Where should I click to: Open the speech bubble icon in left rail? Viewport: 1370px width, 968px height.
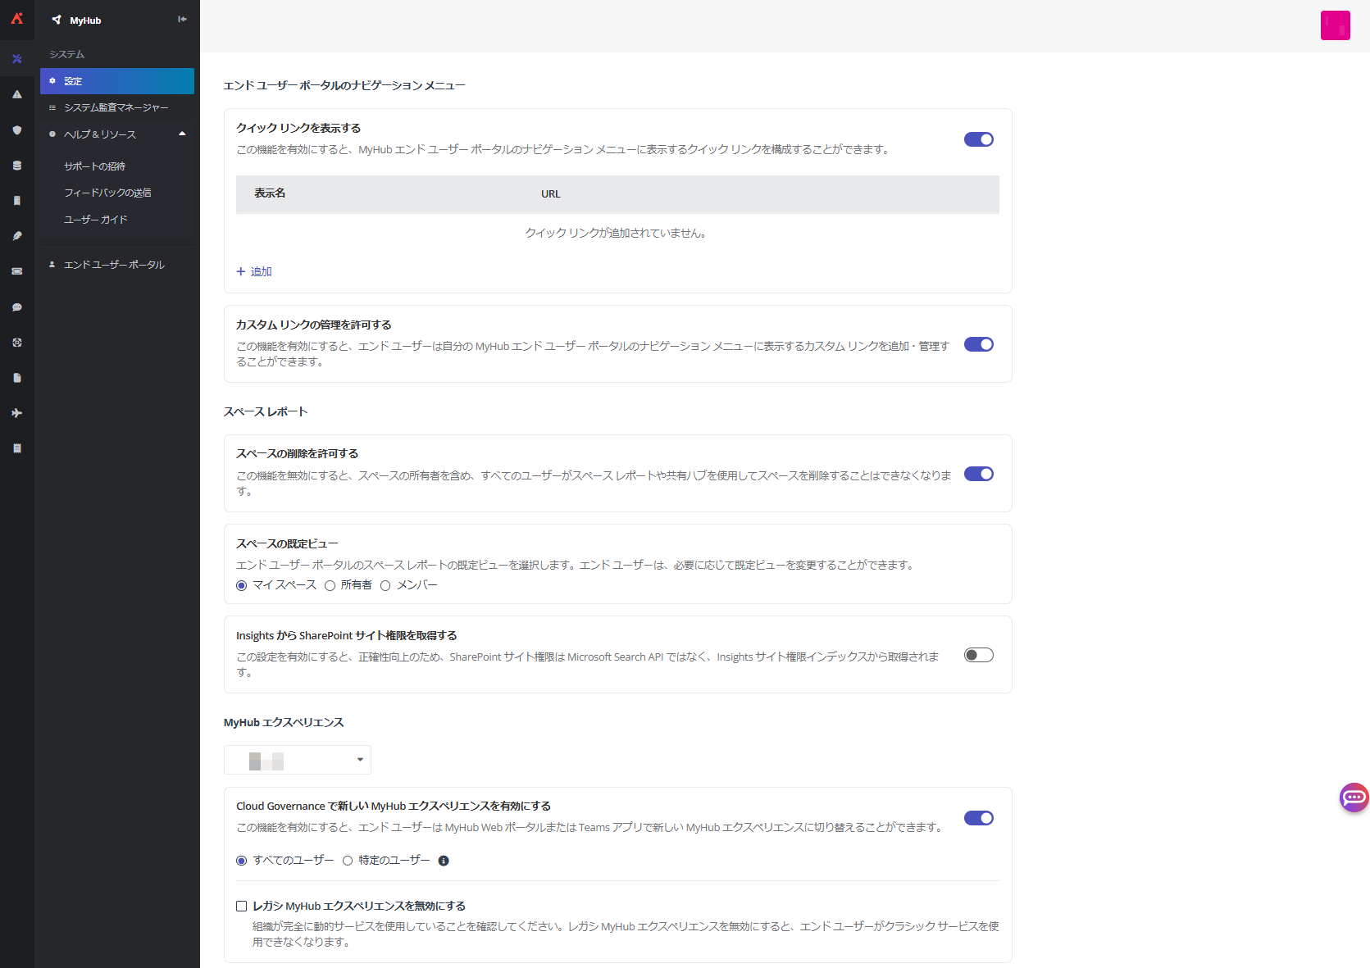pyautogui.click(x=16, y=307)
